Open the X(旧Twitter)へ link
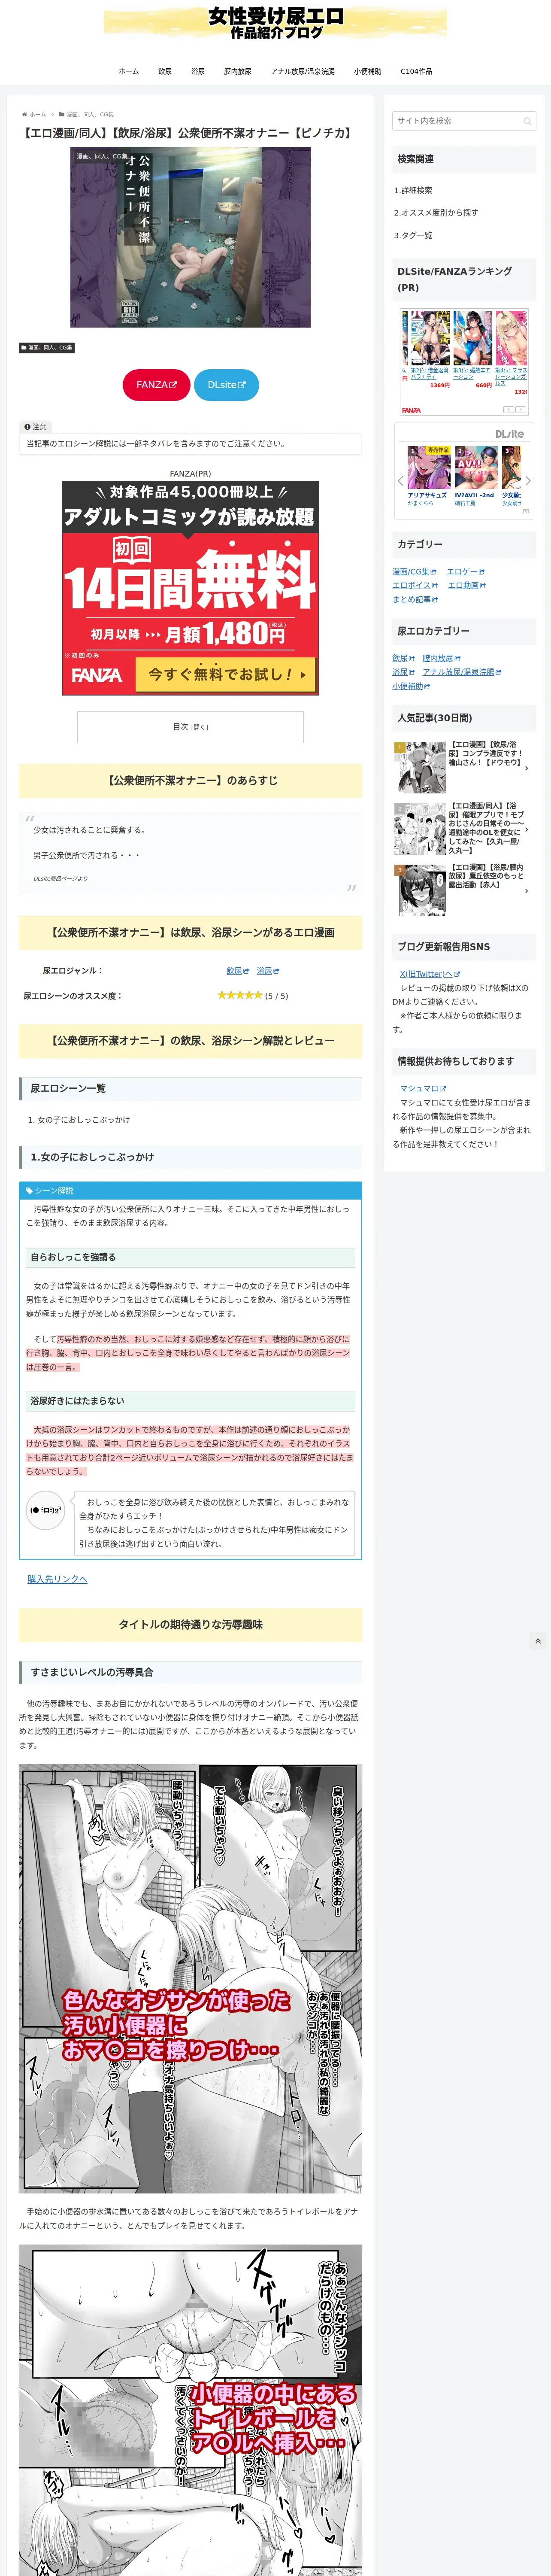The height and width of the screenshot is (2576, 551). click(430, 974)
